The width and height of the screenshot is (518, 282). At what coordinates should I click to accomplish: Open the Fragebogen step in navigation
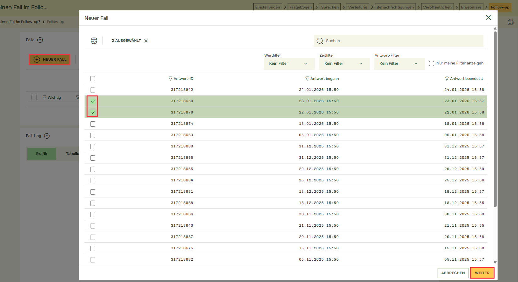click(300, 7)
